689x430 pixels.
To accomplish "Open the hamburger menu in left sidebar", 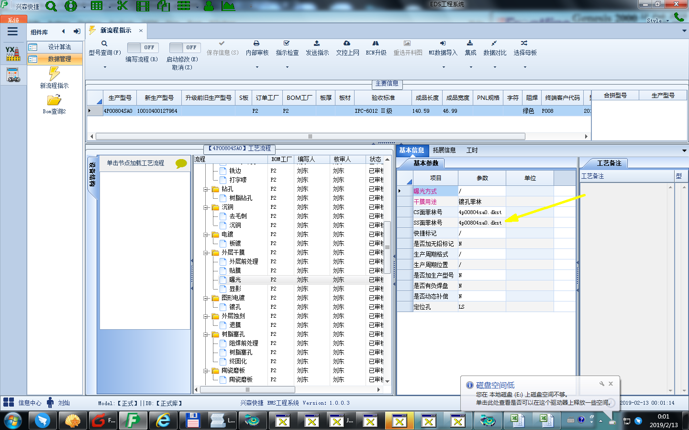I will [x=12, y=32].
